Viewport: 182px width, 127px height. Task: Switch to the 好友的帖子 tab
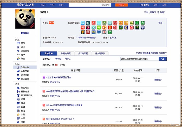click(x=100, y=54)
